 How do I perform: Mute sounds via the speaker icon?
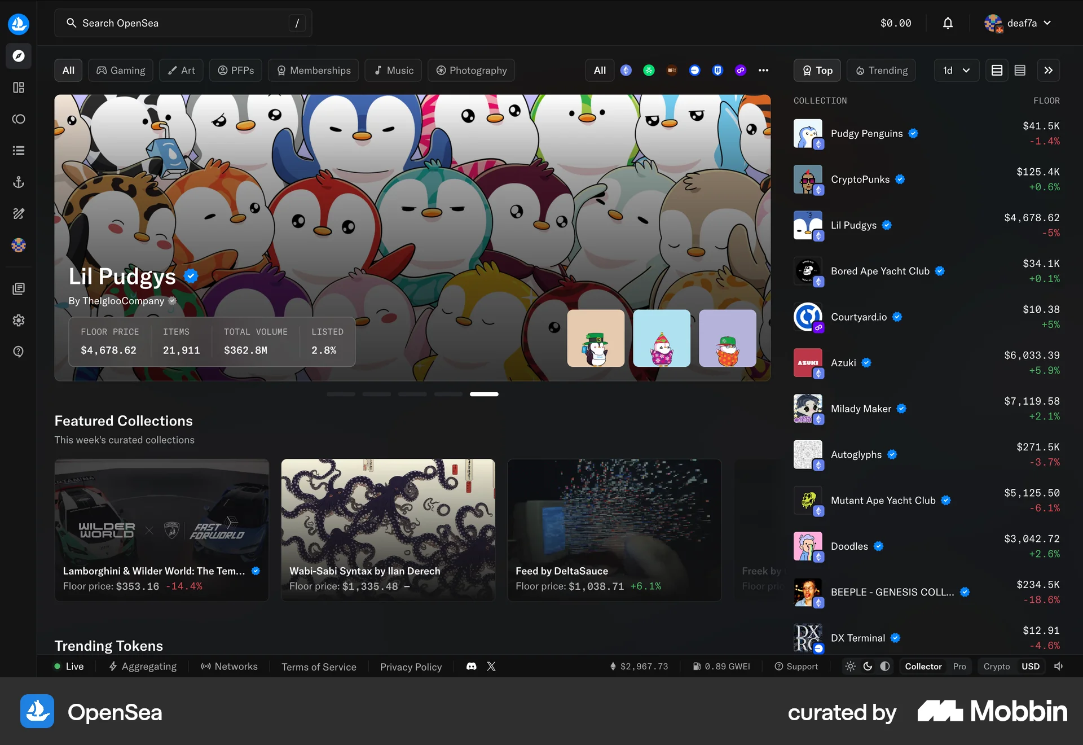(x=1058, y=667)
